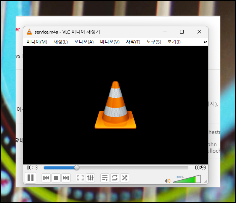Open the 도구(S) menu
236x203 pixels.
pos(154,42)
